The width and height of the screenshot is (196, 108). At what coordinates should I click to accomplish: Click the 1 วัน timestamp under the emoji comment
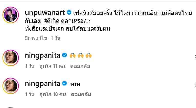(x=29, y=66)
